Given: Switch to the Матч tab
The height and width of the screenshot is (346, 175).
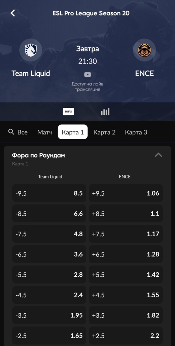Looking at the screenshot, I should point(45,132).
